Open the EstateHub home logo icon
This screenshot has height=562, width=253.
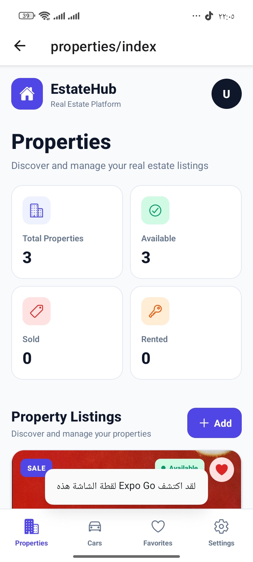pyautogui.click(x=27, y=94)
